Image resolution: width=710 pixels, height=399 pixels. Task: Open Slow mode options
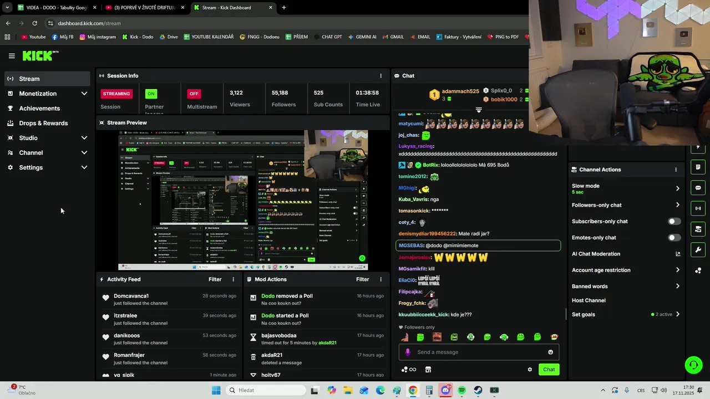(626, 188)
